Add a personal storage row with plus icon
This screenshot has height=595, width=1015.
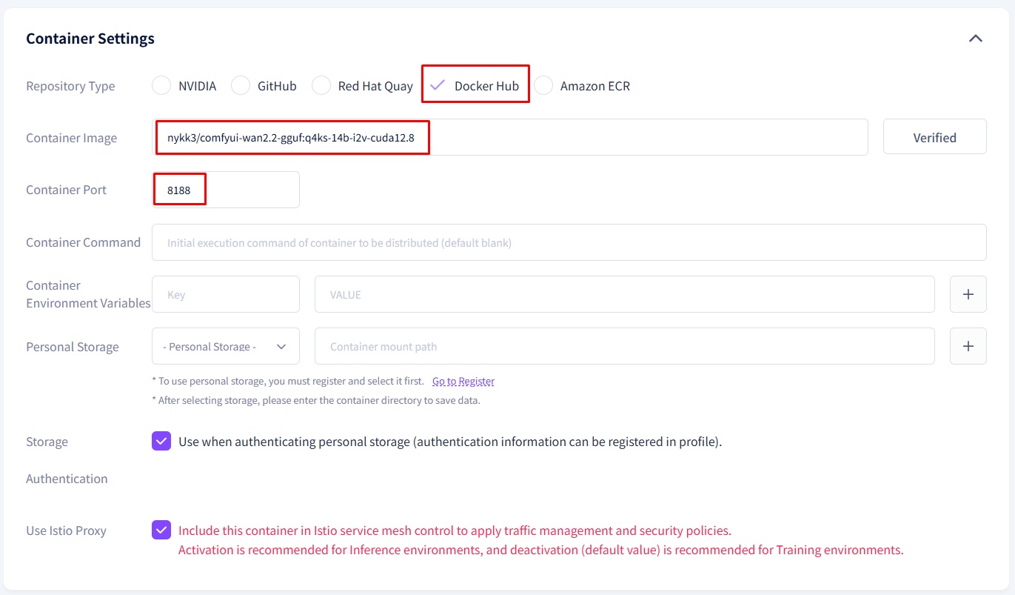968,347
